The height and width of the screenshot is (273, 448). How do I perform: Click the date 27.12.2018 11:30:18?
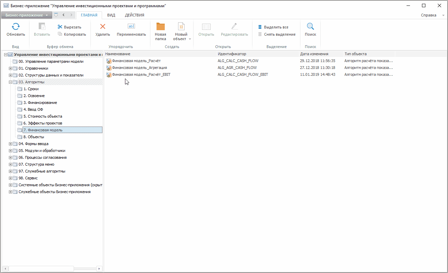[318, 68]
